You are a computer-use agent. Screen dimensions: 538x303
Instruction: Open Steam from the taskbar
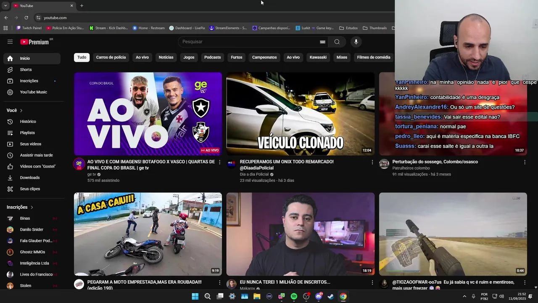tap(331, 296)
